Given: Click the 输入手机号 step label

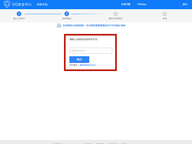Looking at the screenshot, I should pos(19,19).
